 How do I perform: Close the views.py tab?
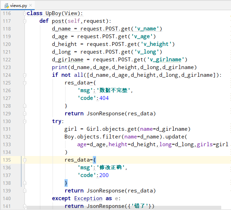coord(30,6)
